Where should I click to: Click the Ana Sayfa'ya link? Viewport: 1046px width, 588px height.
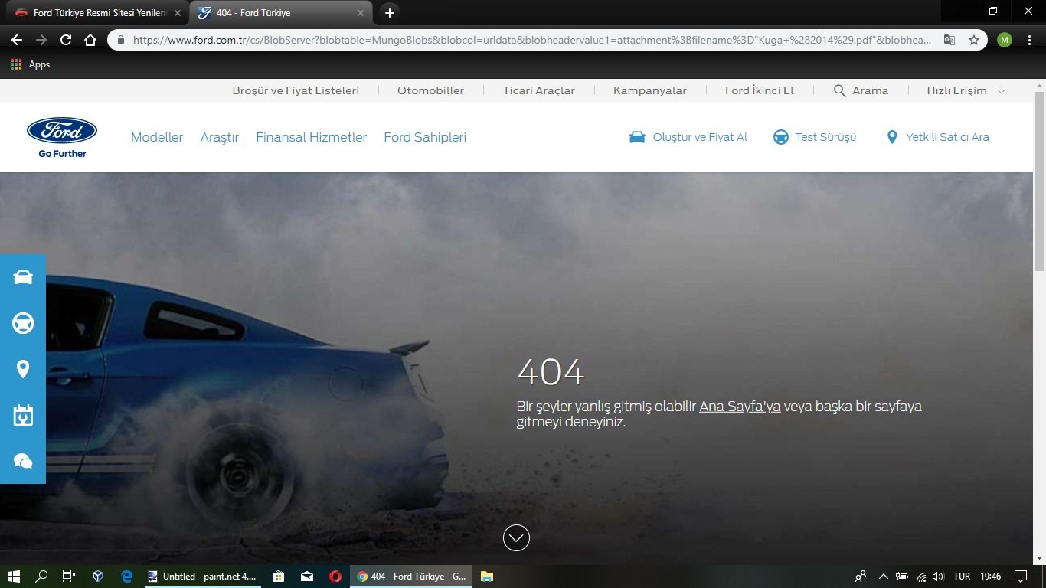point(740,407)
